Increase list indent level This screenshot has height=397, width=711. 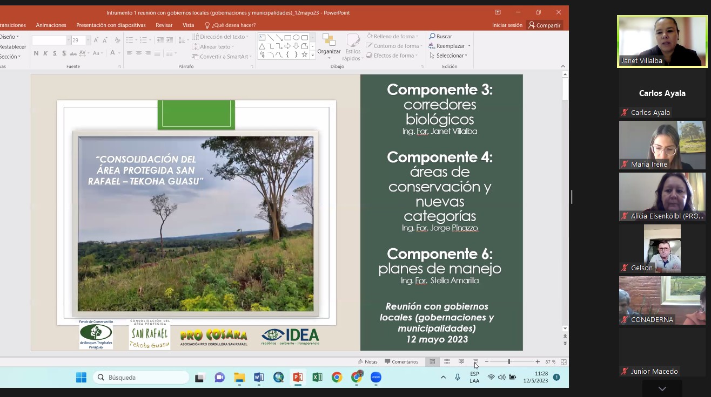170,40
